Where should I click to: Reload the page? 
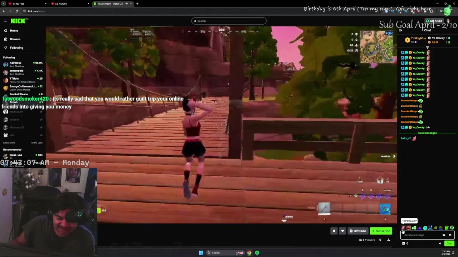coord(16,11)
